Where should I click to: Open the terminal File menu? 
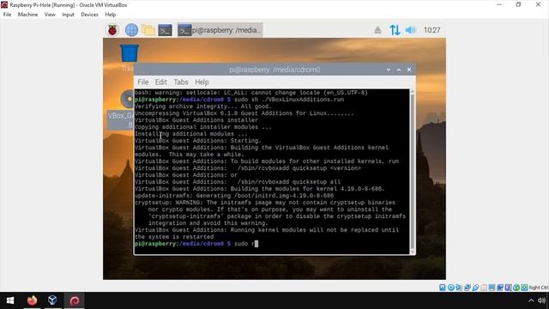tap(143, 82)
